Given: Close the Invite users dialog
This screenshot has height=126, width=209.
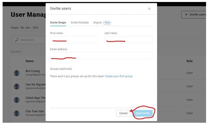Looking at the screenshot, I should point(149,9).
